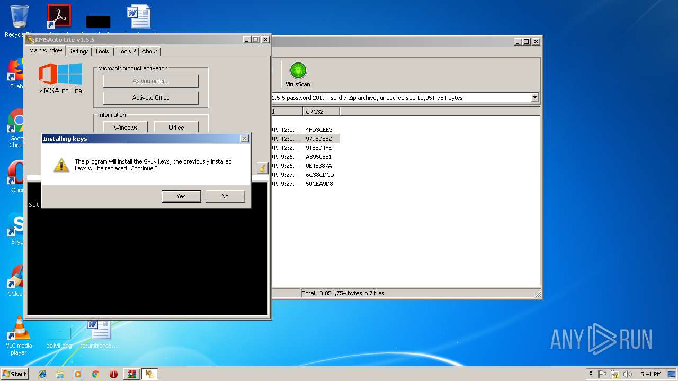Click the broom clear-log icon
The image size is (678, 381).
pyautogui.click(x=262, y=168)
